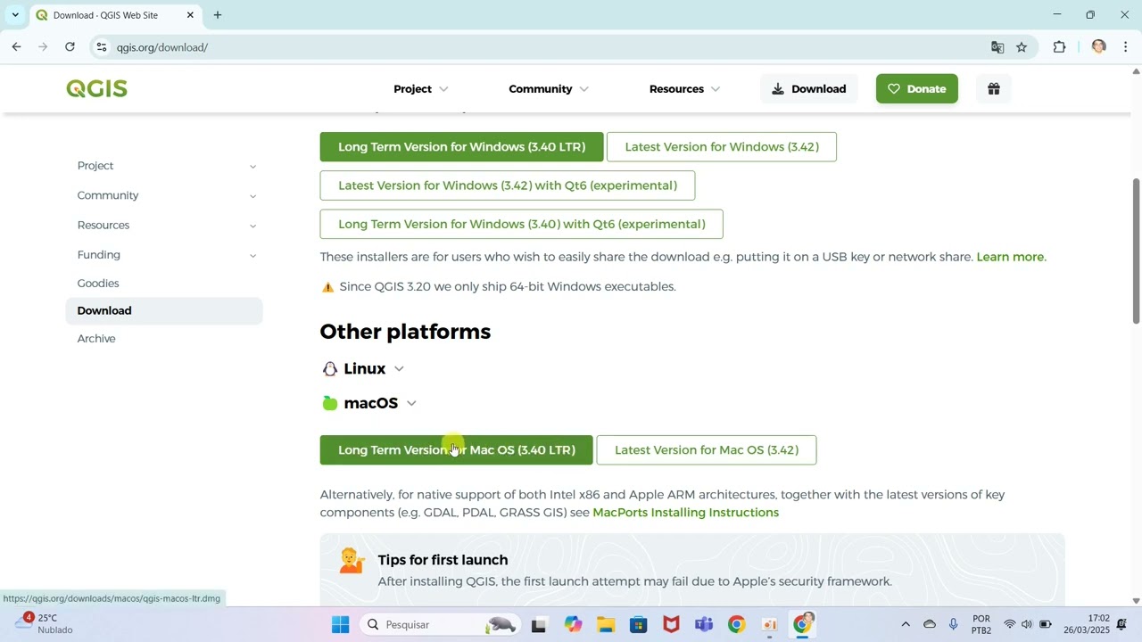Screen dimensions: 1142x642
Task: Click the Google Translate icon in address bar
Action: pyautogui.click(x=997, y=47)
